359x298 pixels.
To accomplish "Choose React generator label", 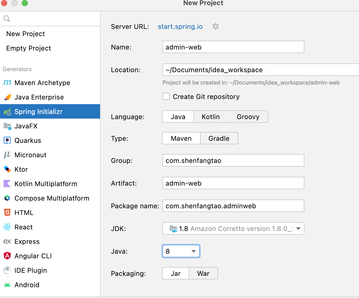I will [x=24, y=227].
